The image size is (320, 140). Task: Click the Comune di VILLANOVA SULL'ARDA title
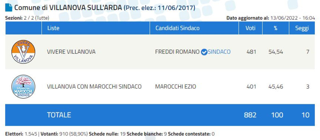(x=68, y=7)
